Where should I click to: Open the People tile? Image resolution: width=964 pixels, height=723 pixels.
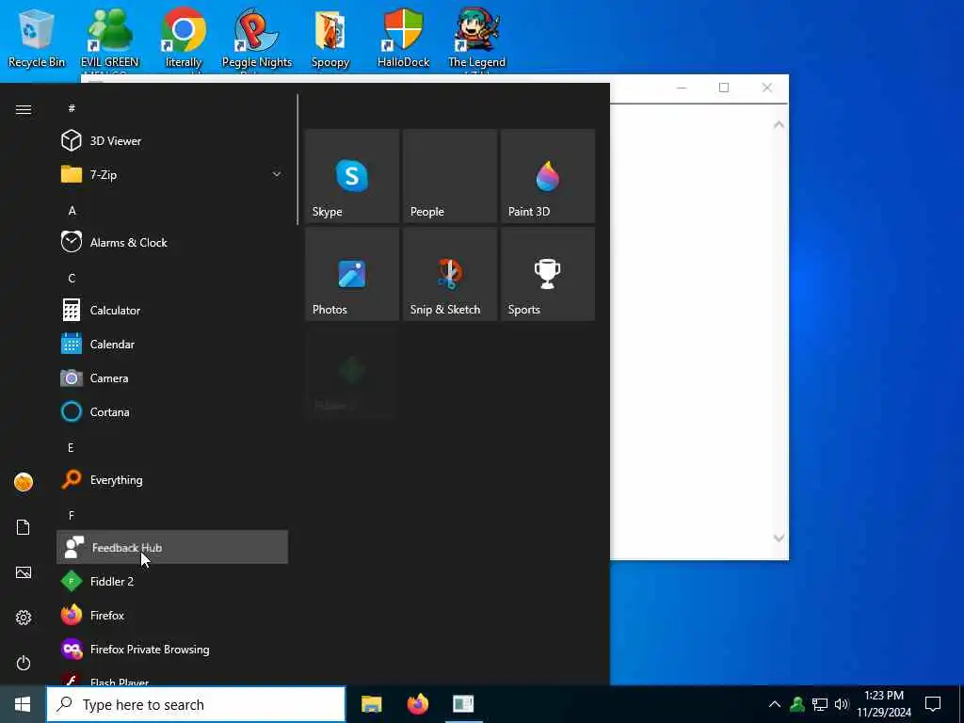click(450, 176)
